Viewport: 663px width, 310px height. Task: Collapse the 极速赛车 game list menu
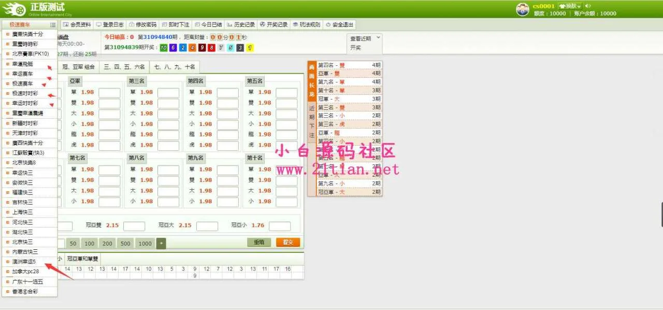coord(21,25)
